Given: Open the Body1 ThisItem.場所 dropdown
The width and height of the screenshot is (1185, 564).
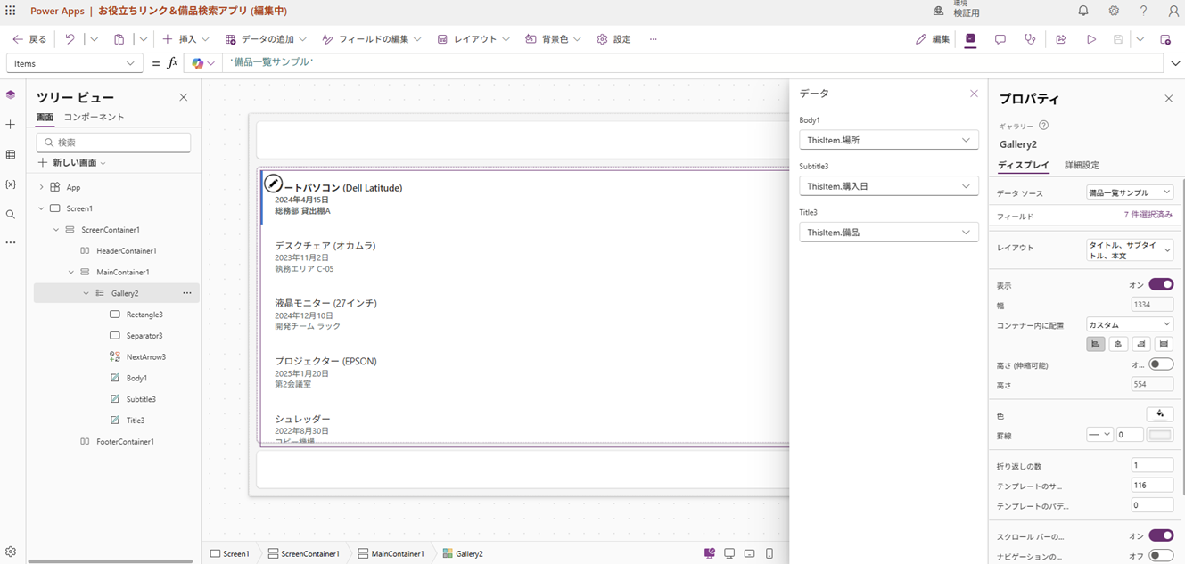Looking at the screenshot, I should 888,140.
